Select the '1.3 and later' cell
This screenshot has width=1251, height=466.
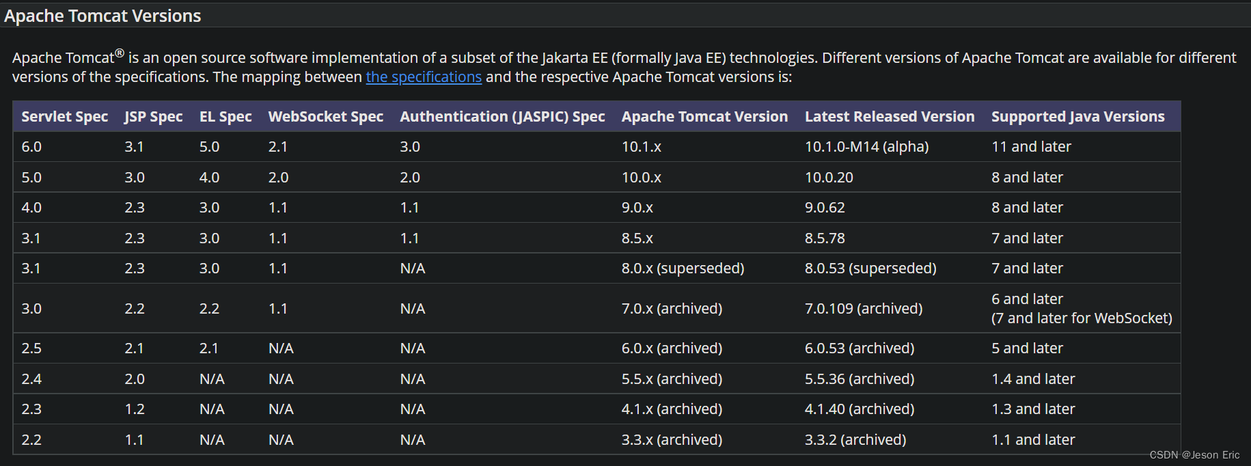pyautogui.click(x=1034, y=409)
